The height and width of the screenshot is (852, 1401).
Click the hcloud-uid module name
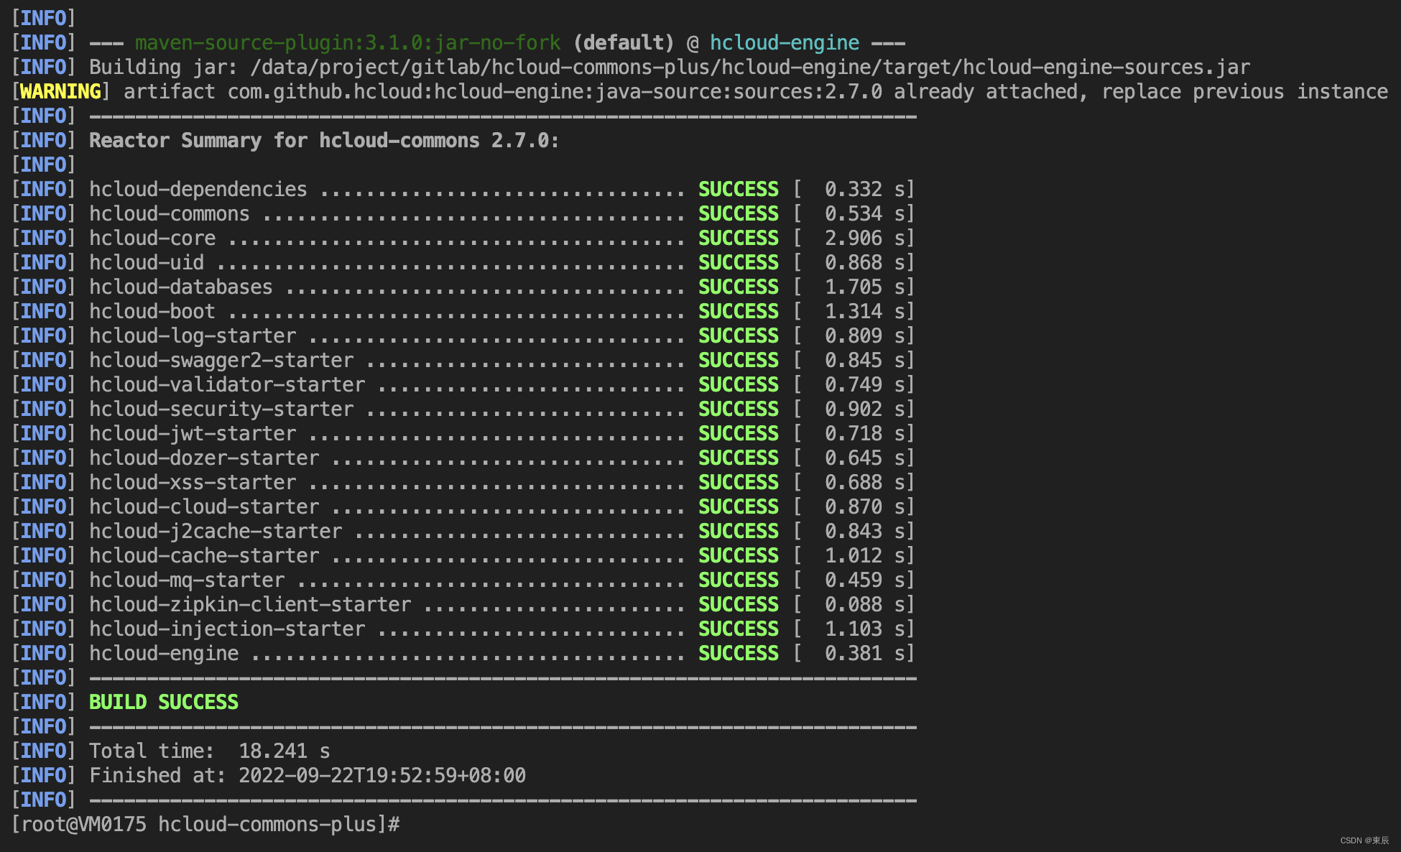click(x=147, y=262)
